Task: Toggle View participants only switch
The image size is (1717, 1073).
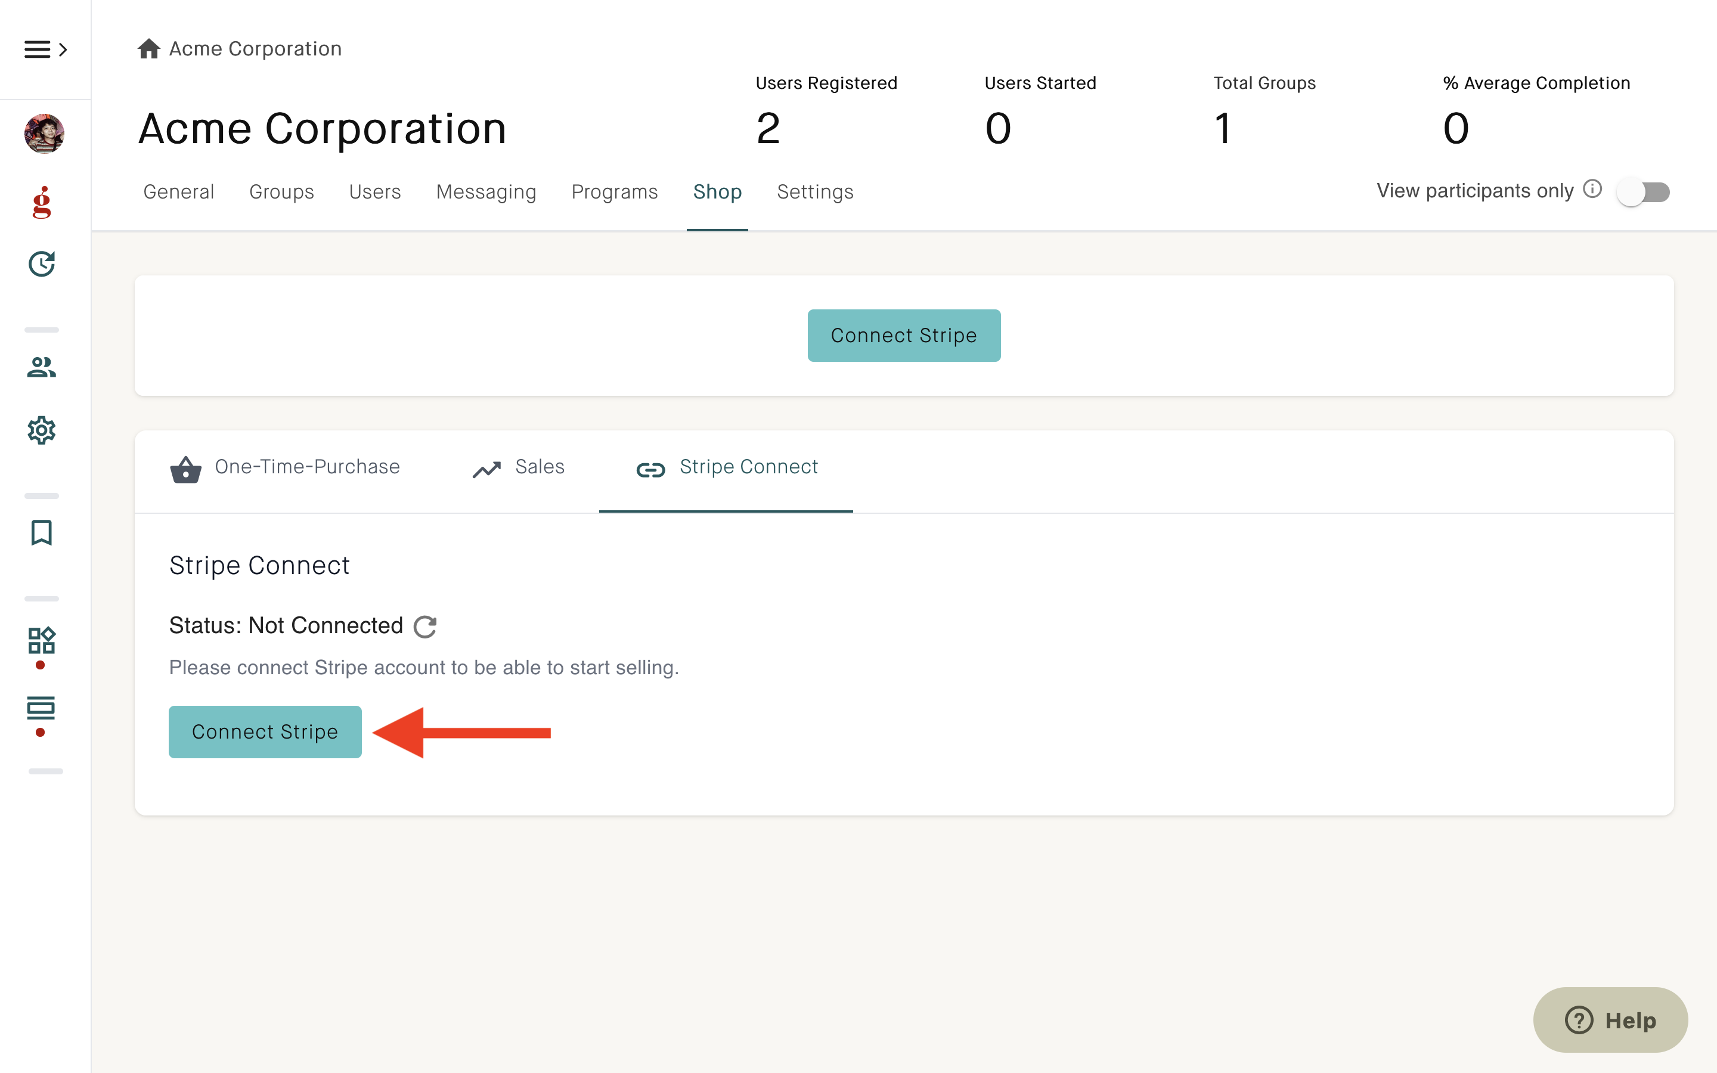Action: [x=1643, y=191]
